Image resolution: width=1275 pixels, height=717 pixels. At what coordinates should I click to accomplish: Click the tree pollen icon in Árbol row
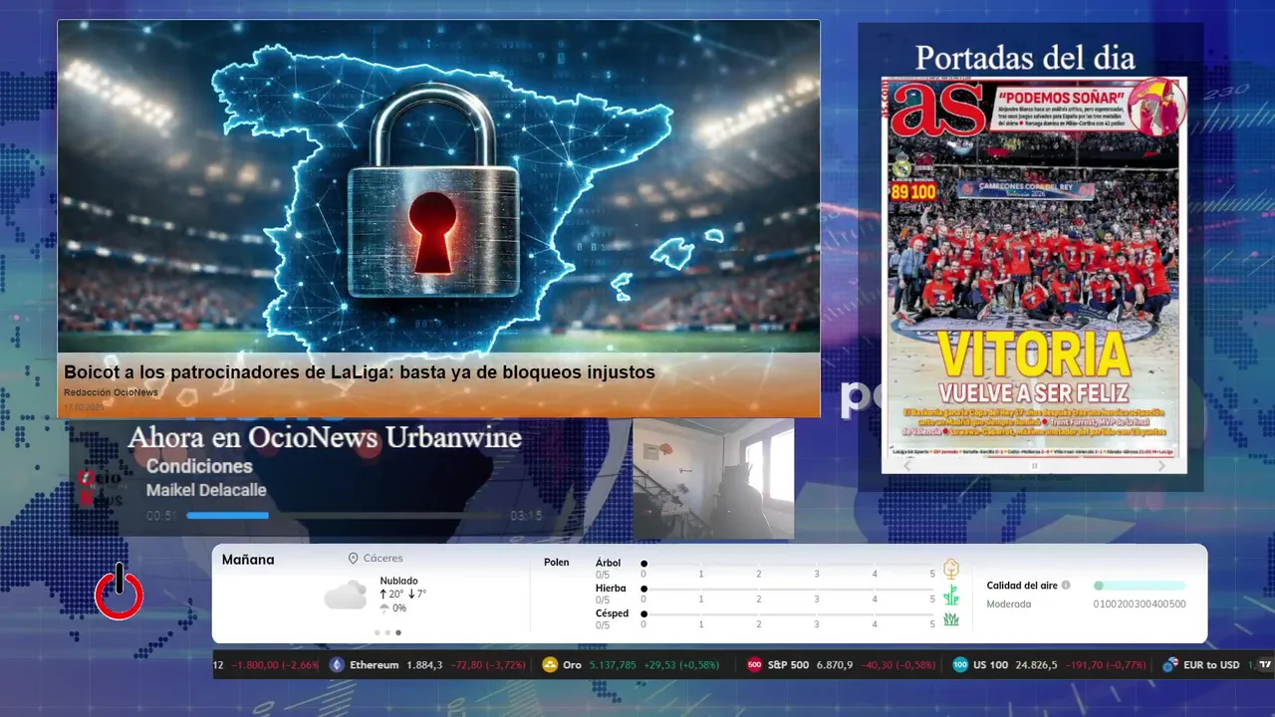(951, 569)
